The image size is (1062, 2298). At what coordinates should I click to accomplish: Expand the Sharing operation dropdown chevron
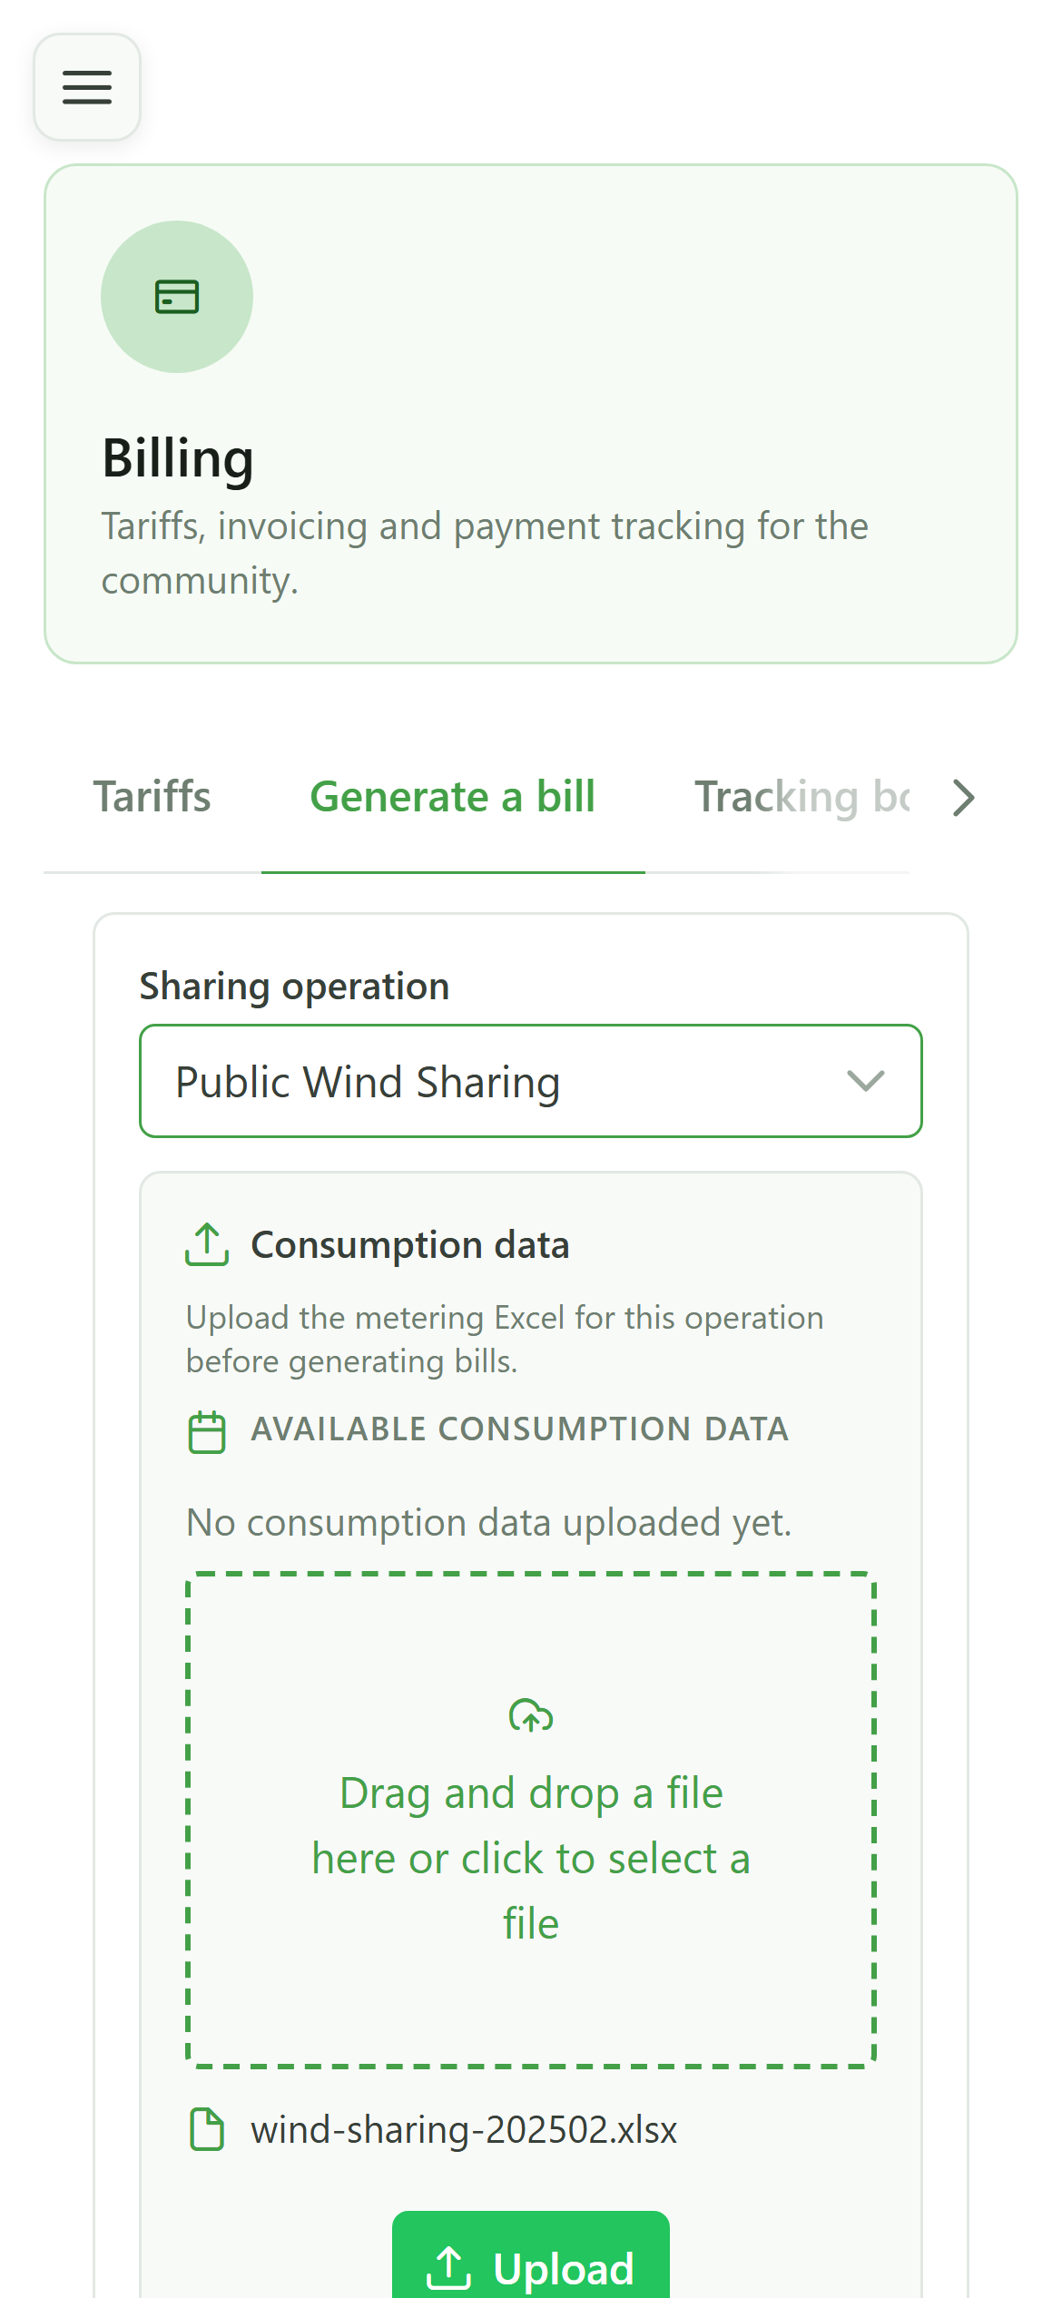[865, 1081]
